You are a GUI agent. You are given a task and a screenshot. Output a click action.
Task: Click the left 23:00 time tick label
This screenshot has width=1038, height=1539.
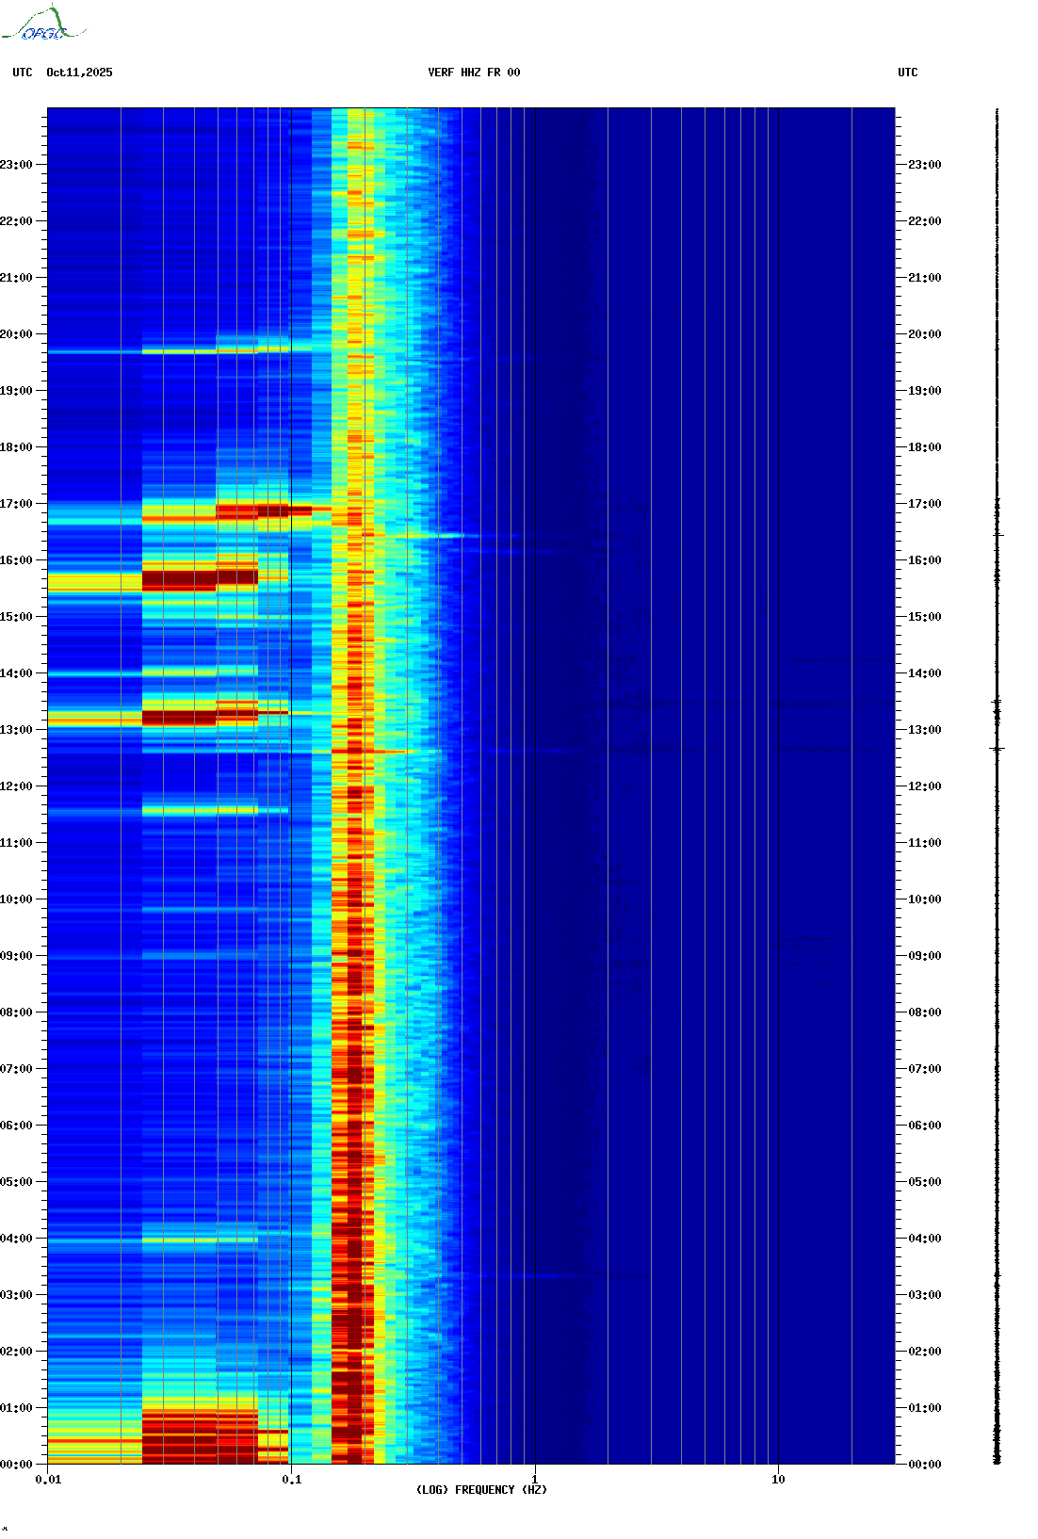(x=16, y=165)
